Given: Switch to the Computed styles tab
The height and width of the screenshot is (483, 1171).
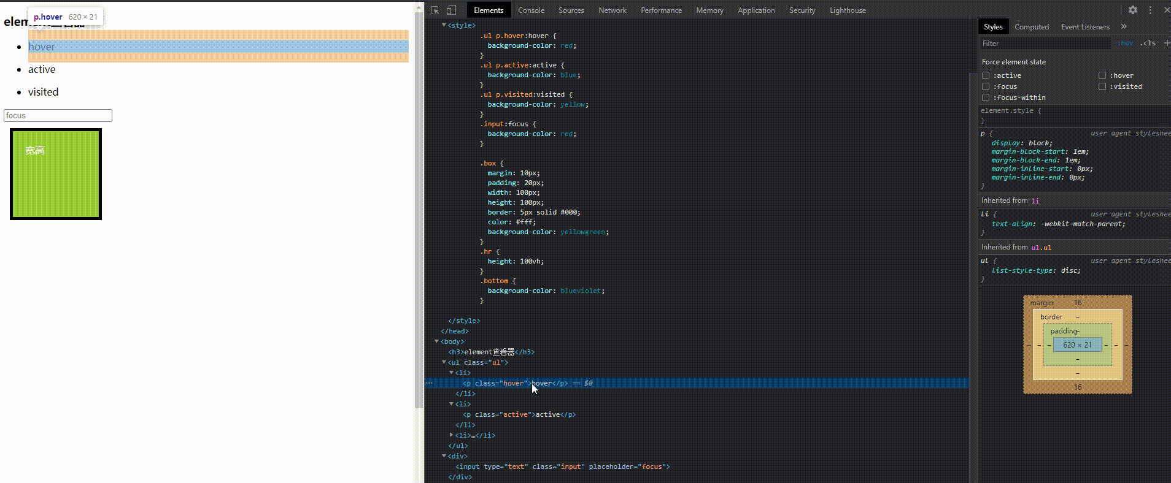Looking at the screenshot, I should tap(1032, 27).
